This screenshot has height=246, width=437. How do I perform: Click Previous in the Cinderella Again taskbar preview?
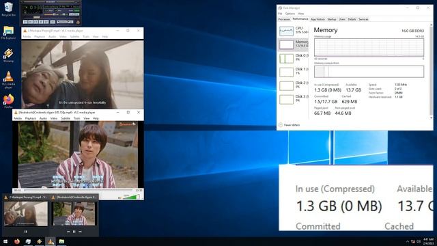click(68, 232)
